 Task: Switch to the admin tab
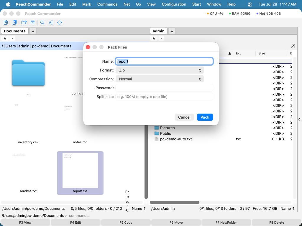[158, 31]
